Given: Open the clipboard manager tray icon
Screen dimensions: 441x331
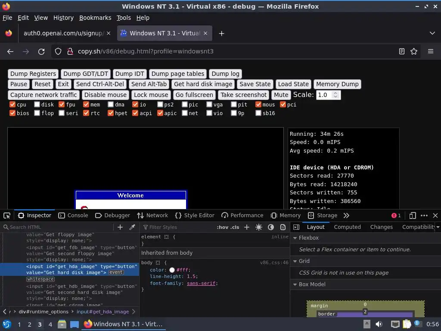Looking at the screenshot, I should click(x=407, y=324).
